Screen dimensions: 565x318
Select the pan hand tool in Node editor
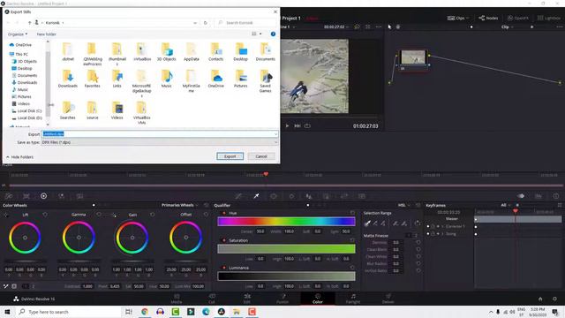point(398,27)
